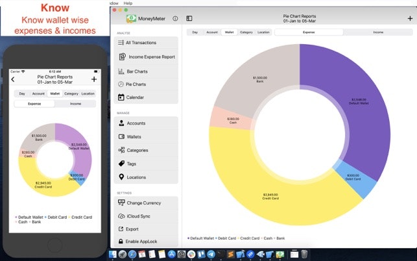Screen dimensions: 417x261
Task: Open Tags icon in sidebar
Action: pos(121,164)
